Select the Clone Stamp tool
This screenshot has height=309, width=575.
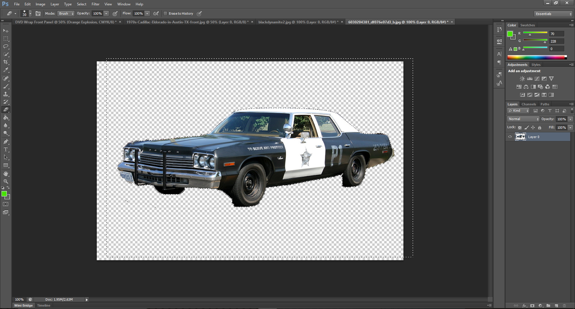point(6,94)
